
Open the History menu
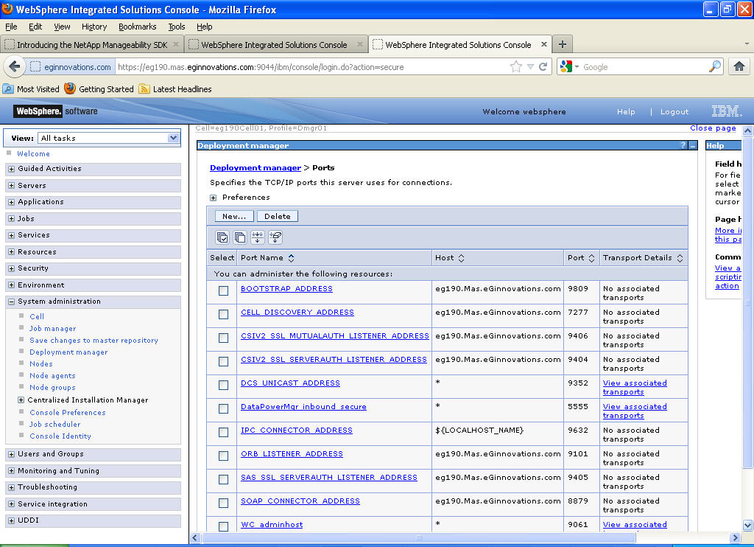point(94,27)
